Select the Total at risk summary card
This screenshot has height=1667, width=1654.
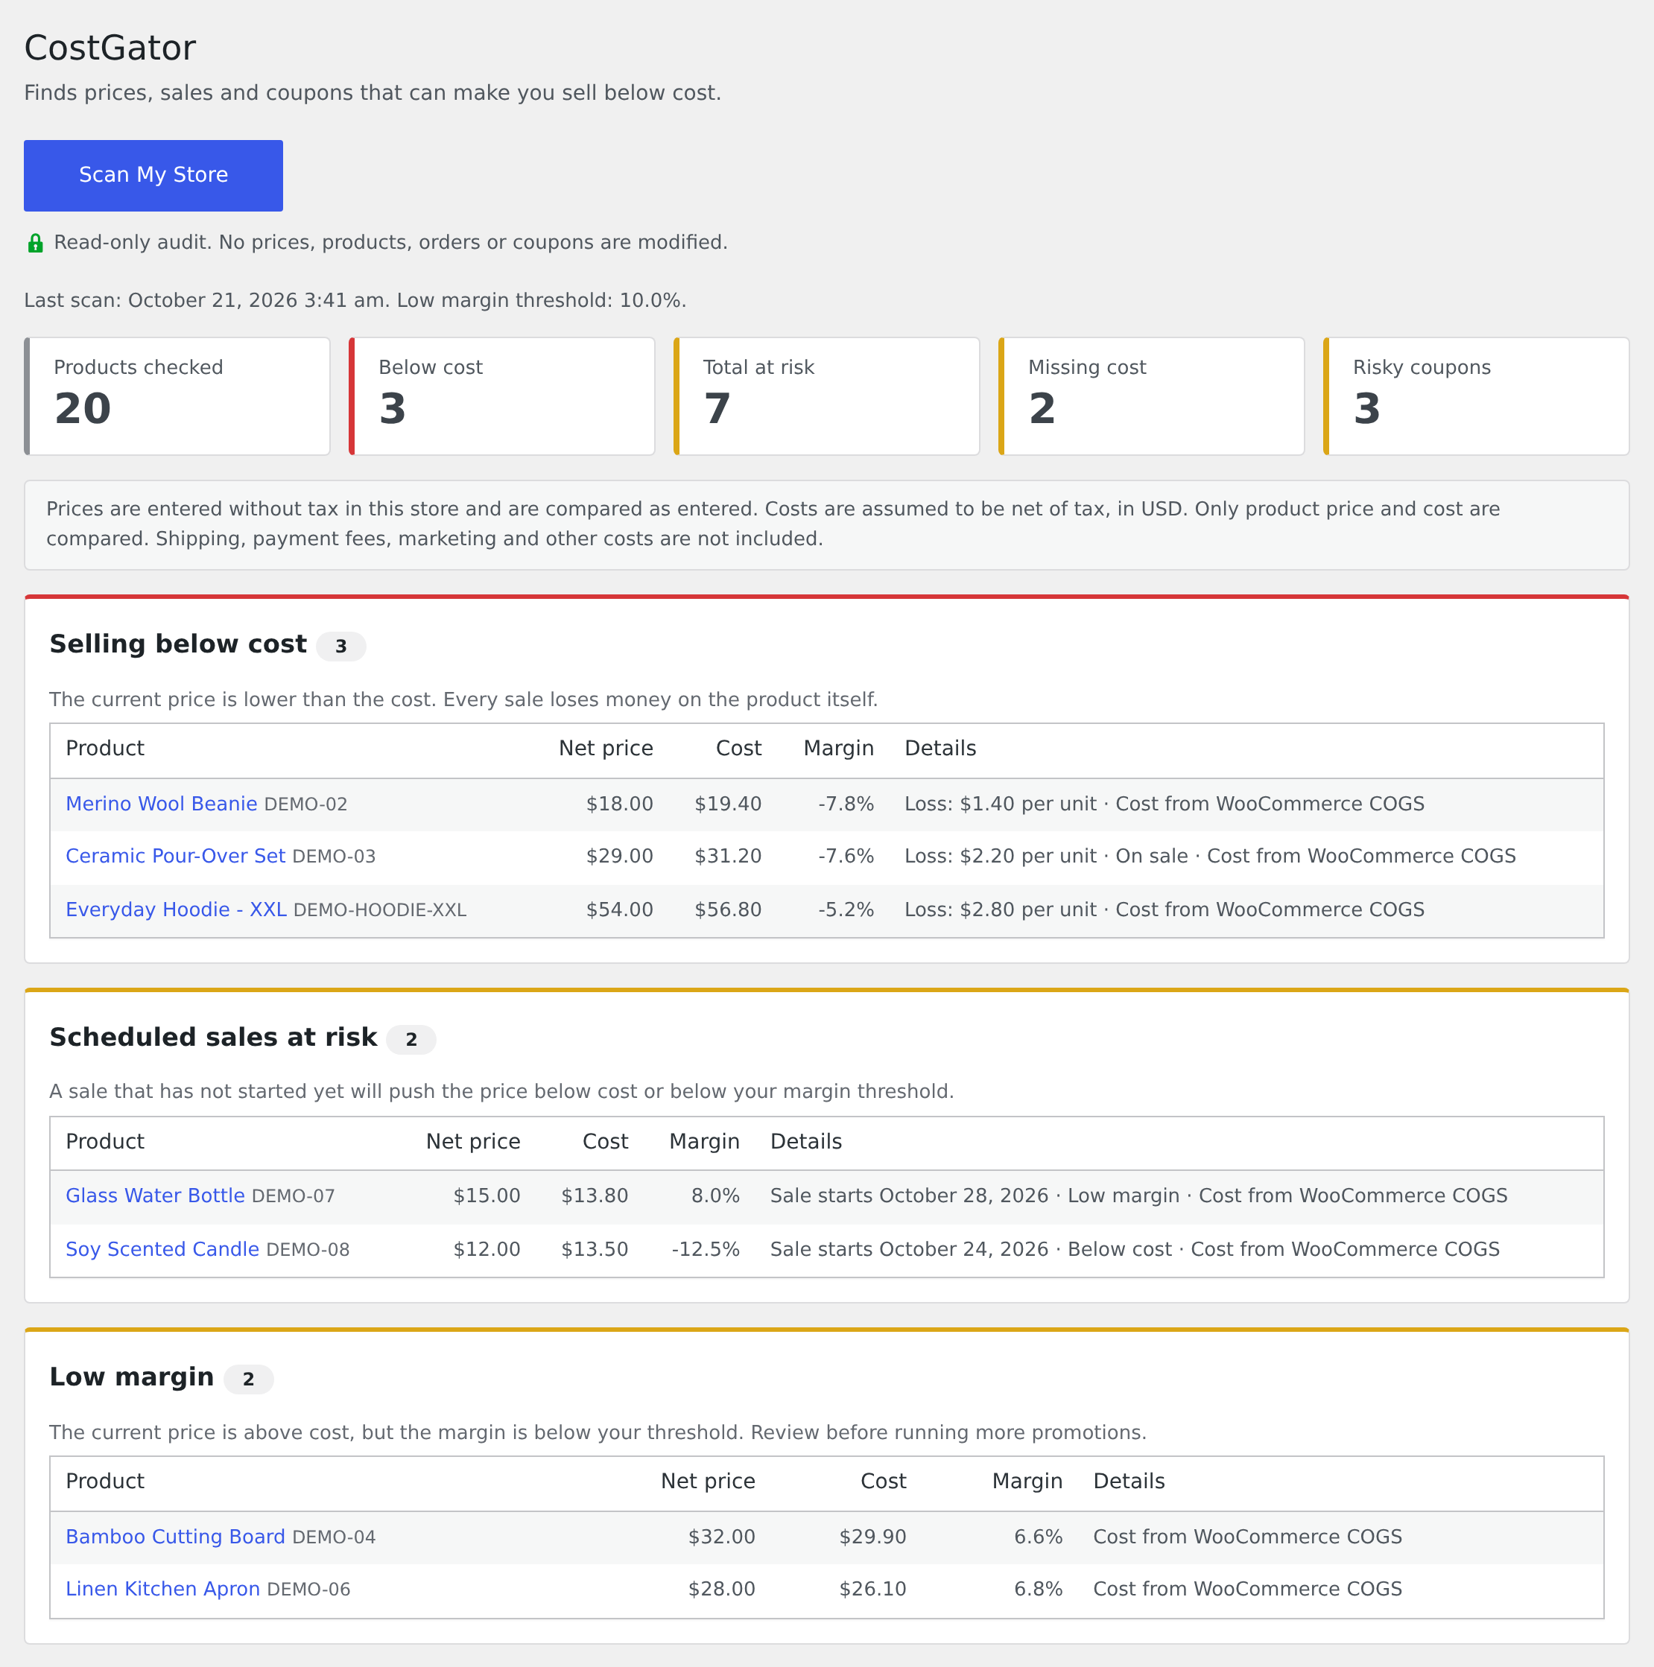click(x=826, y=396)
